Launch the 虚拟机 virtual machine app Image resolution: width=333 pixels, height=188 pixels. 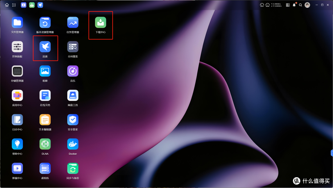tap(45, 169)
